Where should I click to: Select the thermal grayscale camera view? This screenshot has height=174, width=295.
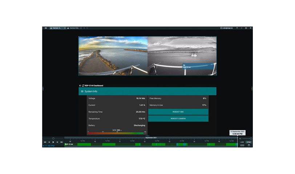click(x=182, y=56)
